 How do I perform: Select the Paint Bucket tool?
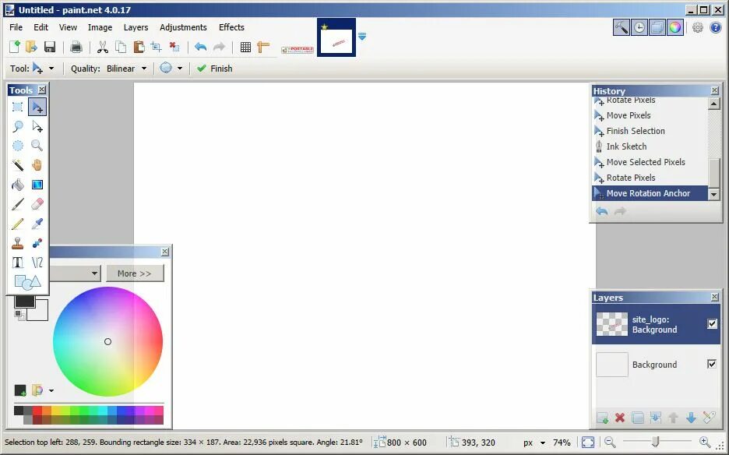click(18, 185)
